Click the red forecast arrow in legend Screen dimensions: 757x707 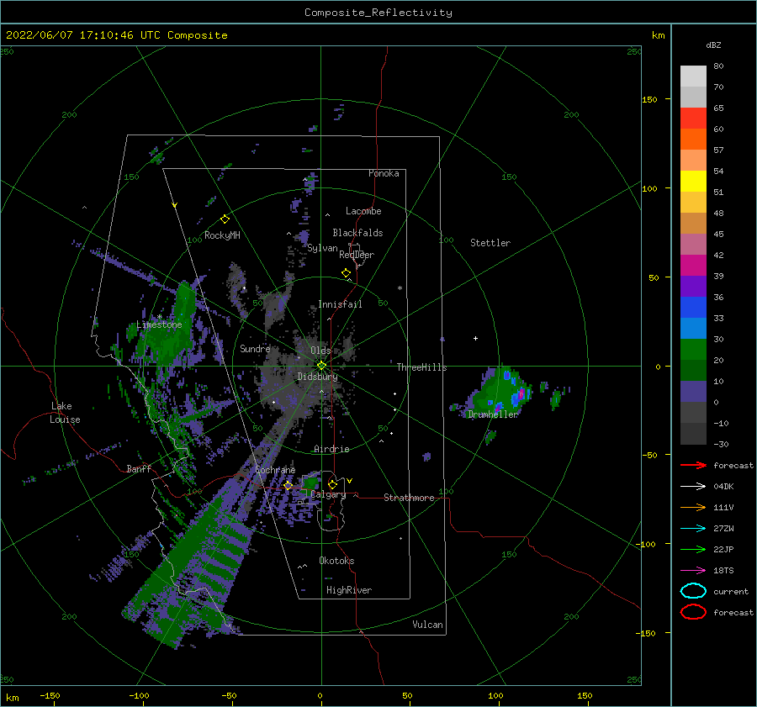[693, 465]
